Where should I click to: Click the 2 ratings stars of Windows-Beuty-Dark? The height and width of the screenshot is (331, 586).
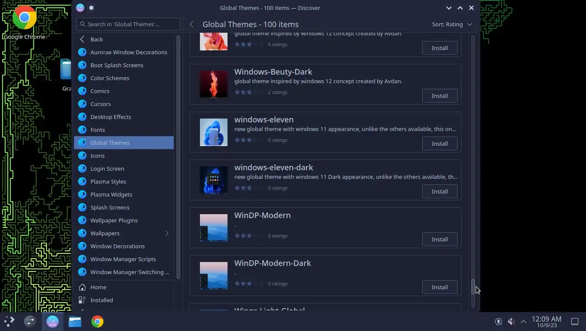click(x=249, y=92)
